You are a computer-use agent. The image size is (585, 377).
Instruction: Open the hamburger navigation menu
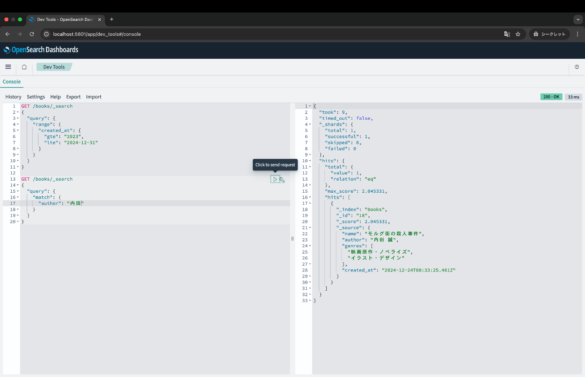coord(8,67)
